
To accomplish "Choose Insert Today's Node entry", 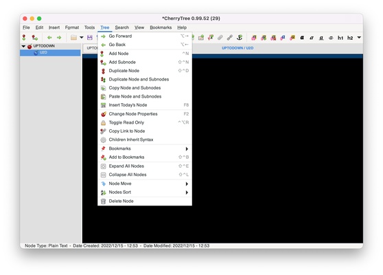I will tap(145, 105).
